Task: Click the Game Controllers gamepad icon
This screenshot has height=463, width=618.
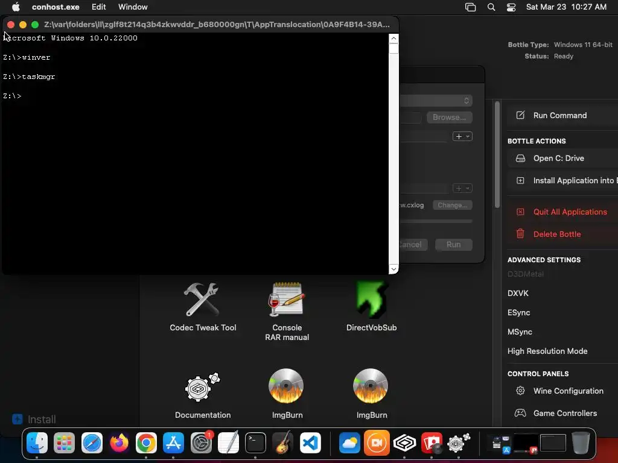Action: point(520,414)
